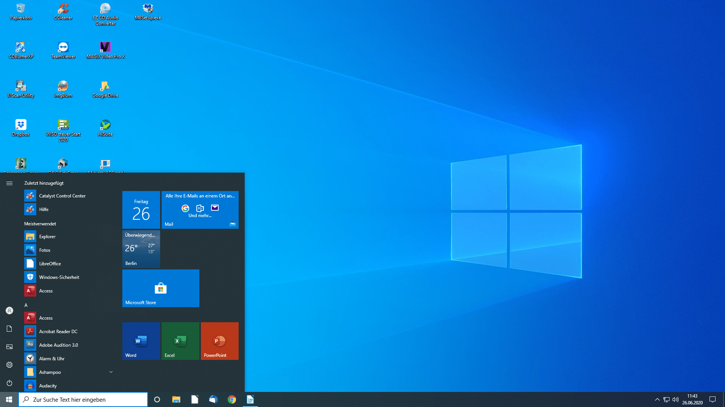The width and height of the screenshot is (725, 407).
Task: Open Catalyst Control Center in Start menu
Action: [x=70, y=196]
